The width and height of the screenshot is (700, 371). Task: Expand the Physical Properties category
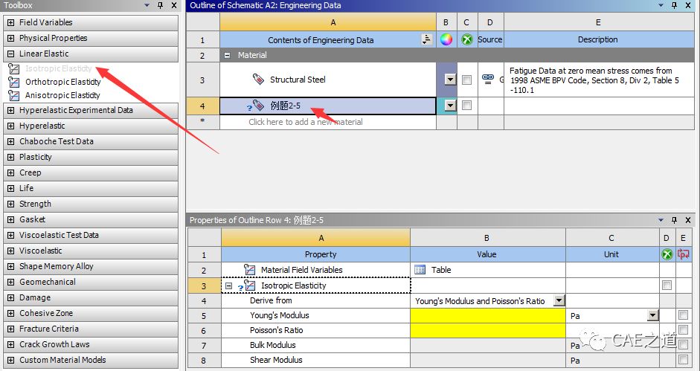click(x=10, y=38)
